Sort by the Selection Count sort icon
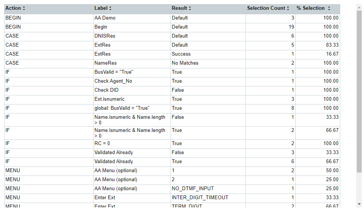The width and height of the screenshot is (364, 221). point(288,8)
